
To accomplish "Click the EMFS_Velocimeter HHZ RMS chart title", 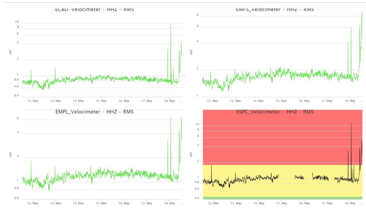I will point(275,10).
